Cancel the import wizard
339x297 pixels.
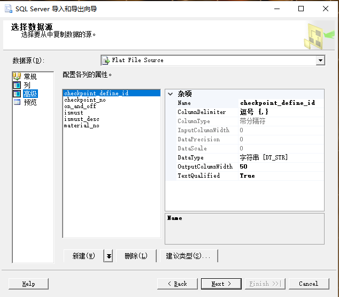309,284
